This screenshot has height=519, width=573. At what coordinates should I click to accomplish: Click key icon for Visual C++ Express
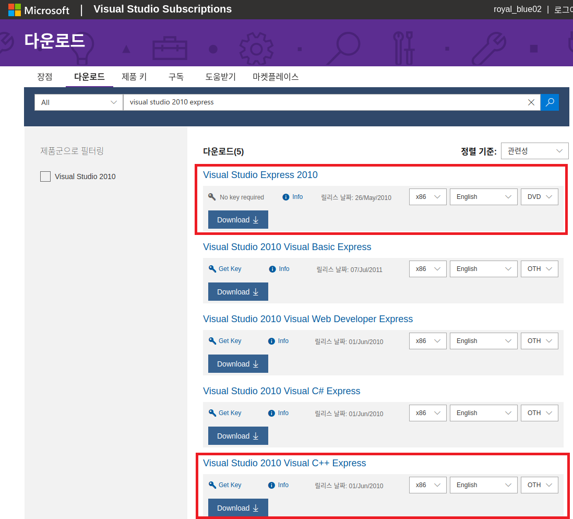click(x=212, y=485)
